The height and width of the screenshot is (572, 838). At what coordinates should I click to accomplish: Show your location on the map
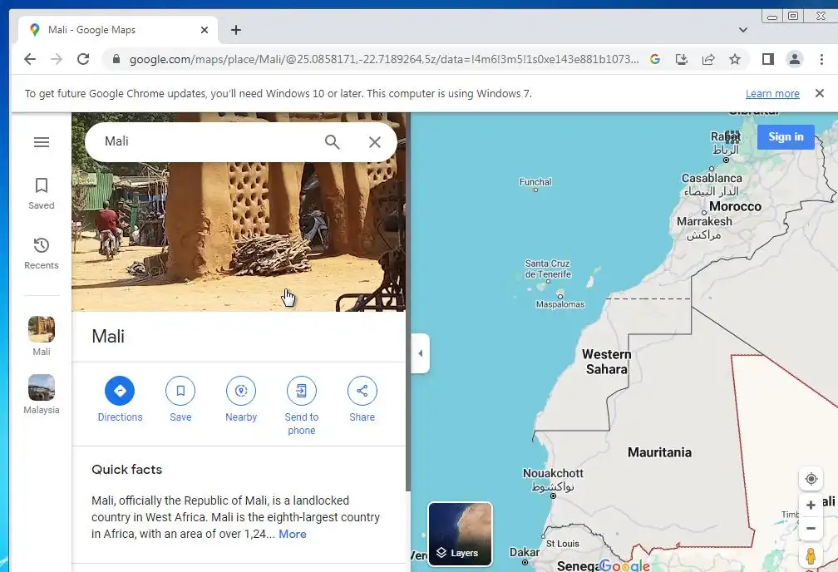[811, 478]
